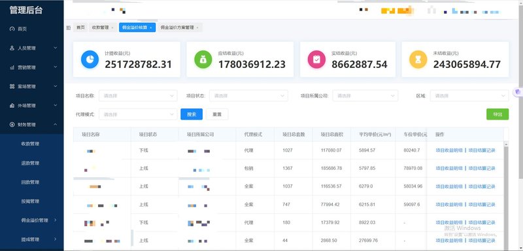Click the green 导出 button
Screen dimensions: 523x251
(498, 114)
